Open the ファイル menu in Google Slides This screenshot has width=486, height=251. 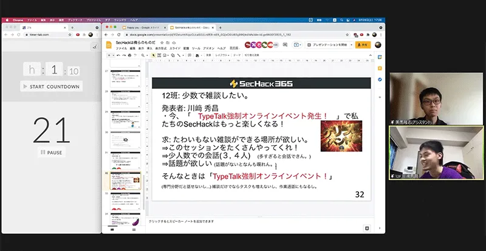121,49
